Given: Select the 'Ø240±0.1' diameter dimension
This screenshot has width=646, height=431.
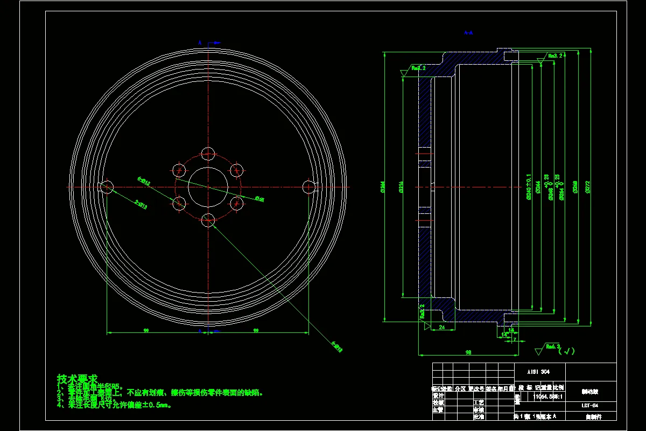Looking at the screenshot, I should 529,186.
